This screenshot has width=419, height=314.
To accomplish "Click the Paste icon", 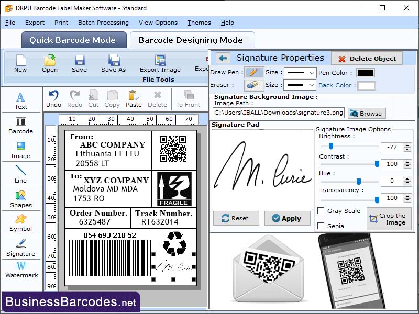I will coord(134,96).
